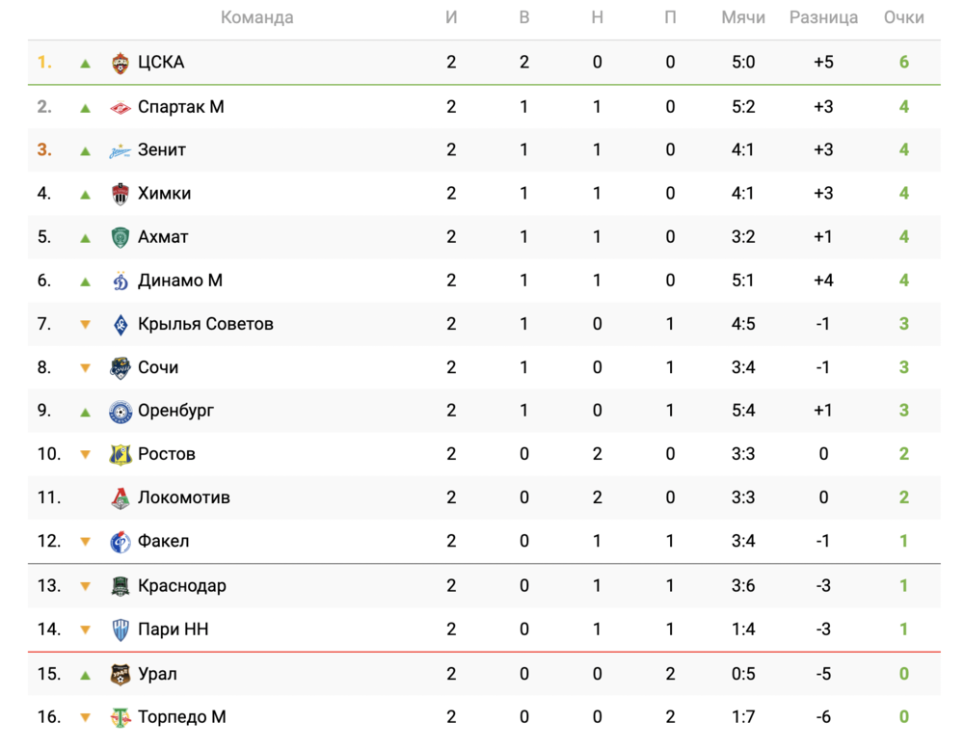Sort by the Разница column header
Image resolution: width=964 pixels, height=750 pixels.
coord(823,17)
